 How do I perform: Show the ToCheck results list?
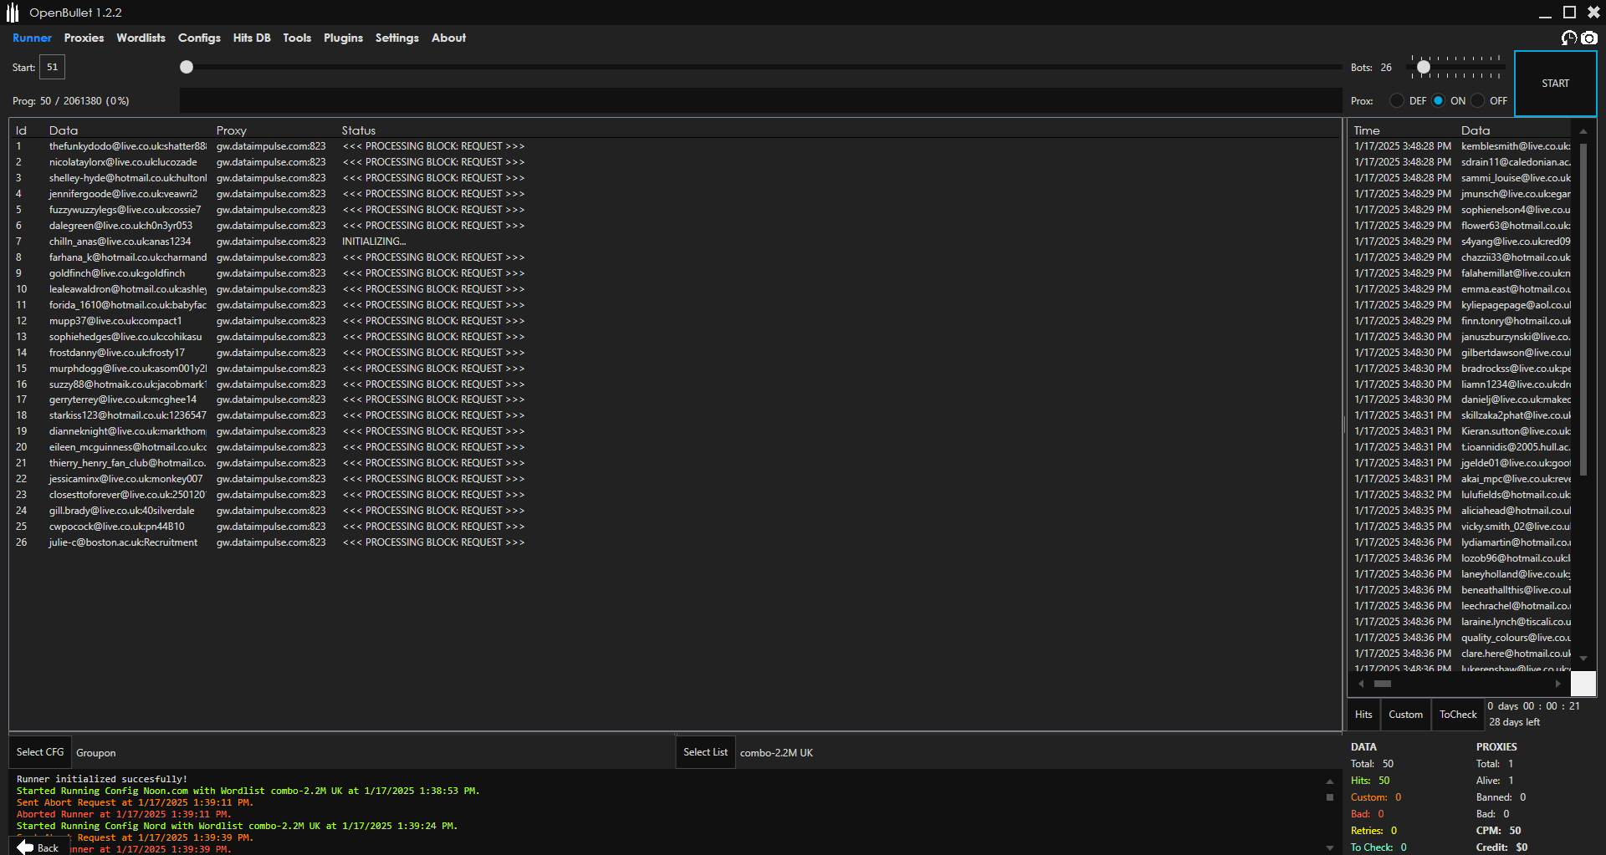coord(1457,715)
